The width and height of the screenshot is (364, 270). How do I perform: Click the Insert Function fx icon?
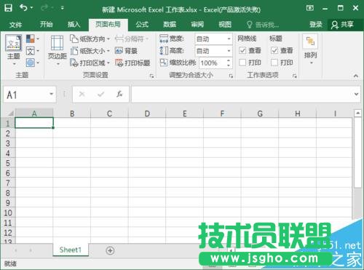click(119, 94)
